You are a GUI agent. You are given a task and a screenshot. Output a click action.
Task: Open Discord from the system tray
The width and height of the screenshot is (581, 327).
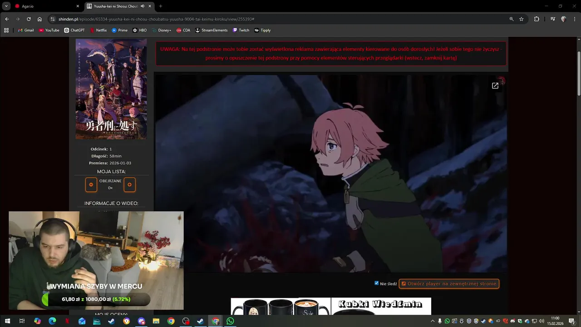pos(512,321)
